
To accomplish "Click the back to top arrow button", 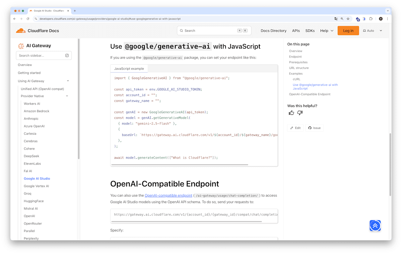I will (x=375, y=226).
